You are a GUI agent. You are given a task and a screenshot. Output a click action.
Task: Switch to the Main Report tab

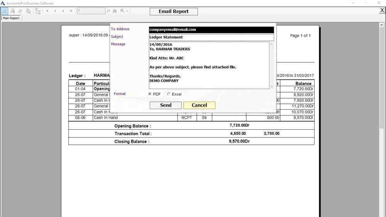11,18
